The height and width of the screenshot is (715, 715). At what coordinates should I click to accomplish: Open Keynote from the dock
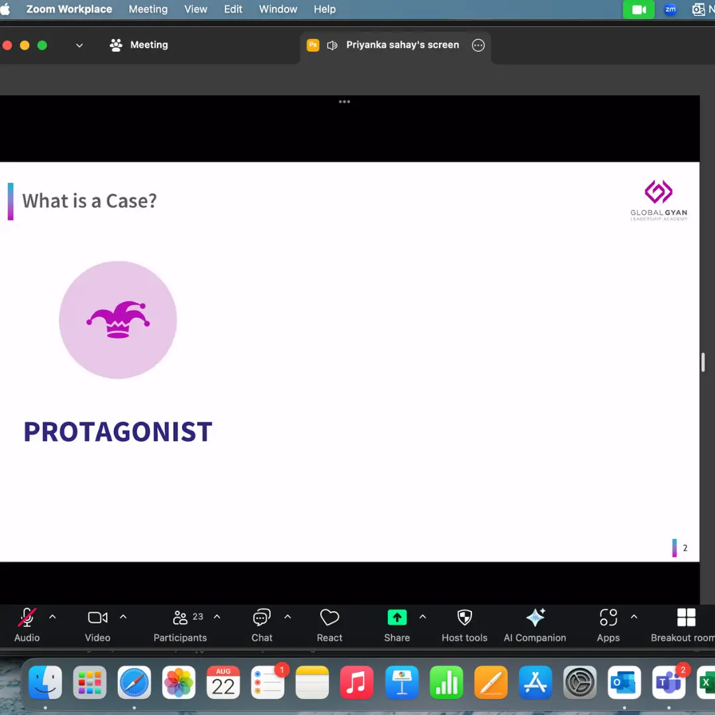[x=402, y=683]
